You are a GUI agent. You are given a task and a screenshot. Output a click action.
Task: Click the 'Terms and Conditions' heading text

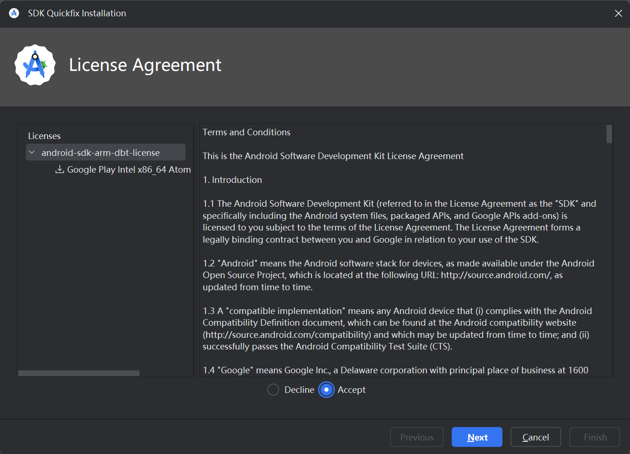tap(247, 132)
